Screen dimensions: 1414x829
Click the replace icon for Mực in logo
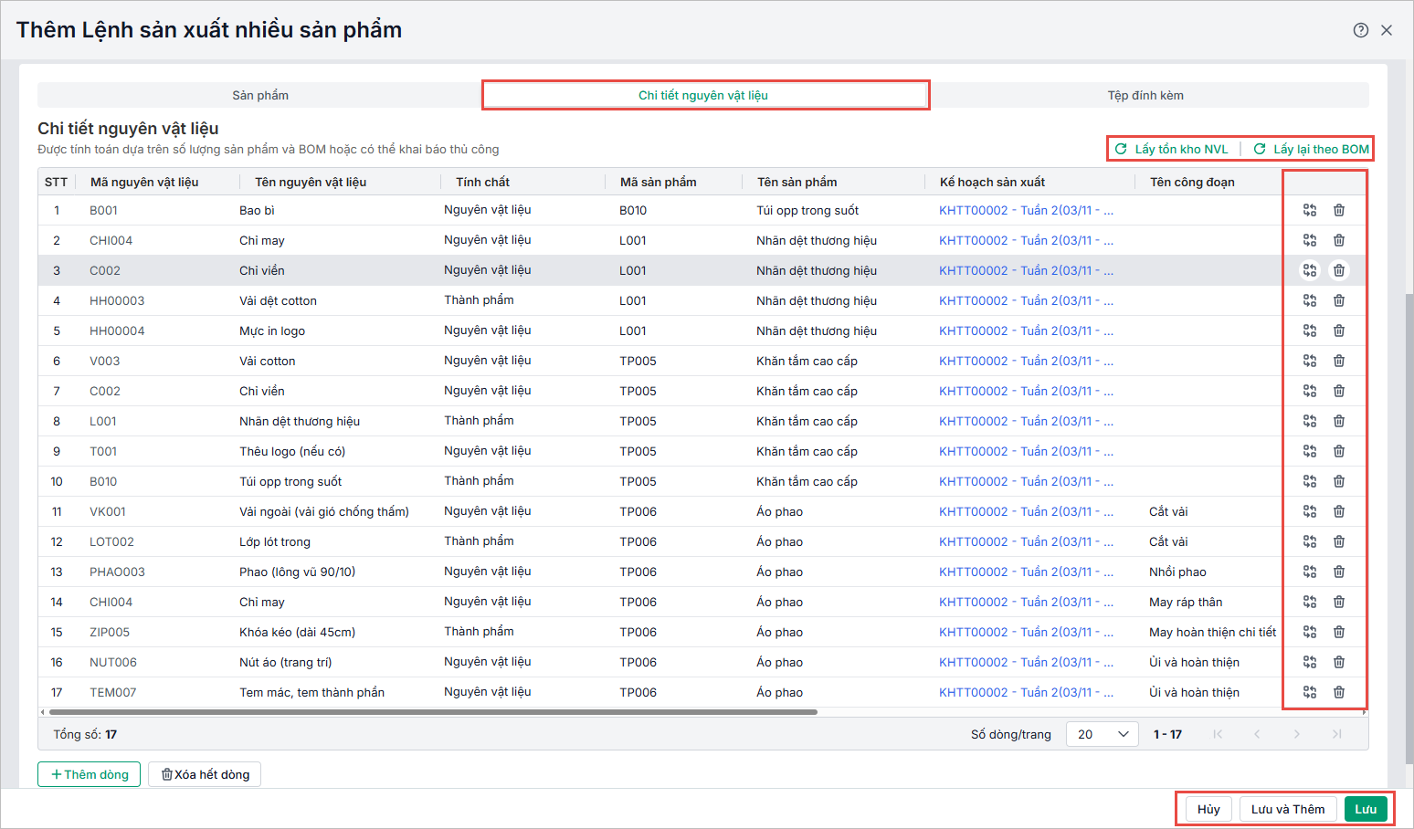(x=1309, y=331)
